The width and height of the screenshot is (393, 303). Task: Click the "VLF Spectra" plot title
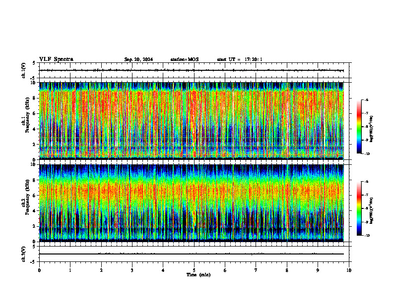point(56,59)
